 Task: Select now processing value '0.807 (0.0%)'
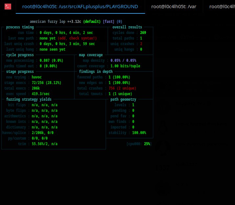pyautogui.click(x=51, y=60)
